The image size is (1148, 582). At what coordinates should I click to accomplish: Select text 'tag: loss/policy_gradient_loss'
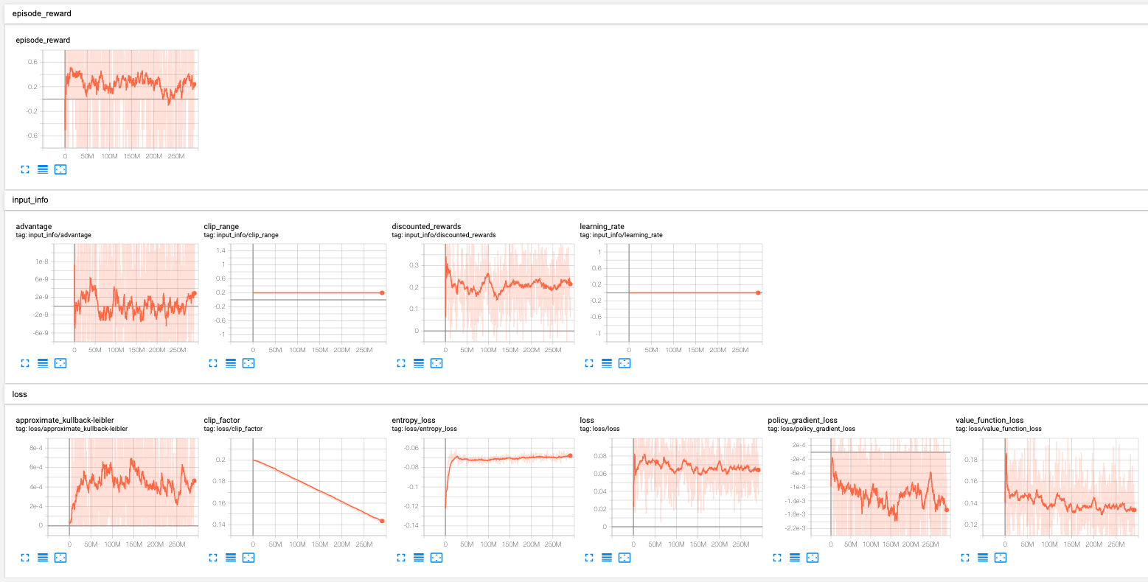click(811, 429)
